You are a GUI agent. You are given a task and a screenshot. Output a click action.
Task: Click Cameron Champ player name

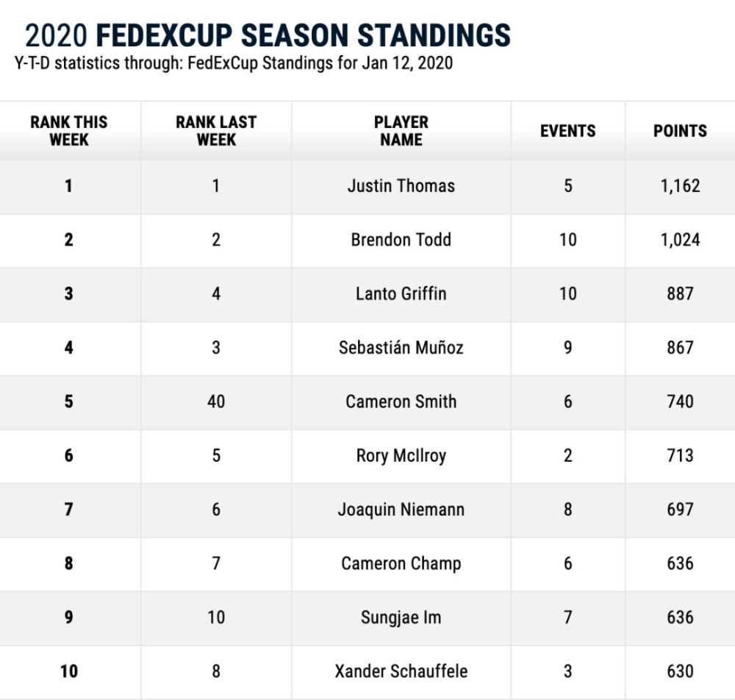pos(401,563)
